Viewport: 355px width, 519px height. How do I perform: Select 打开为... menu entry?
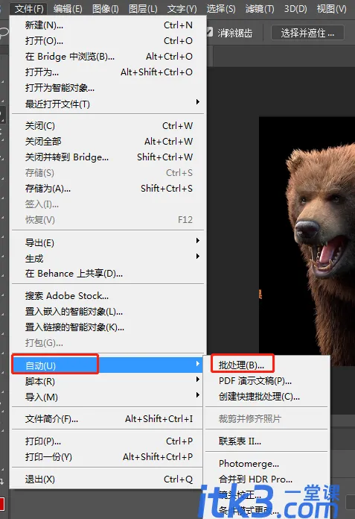(109, 72)
